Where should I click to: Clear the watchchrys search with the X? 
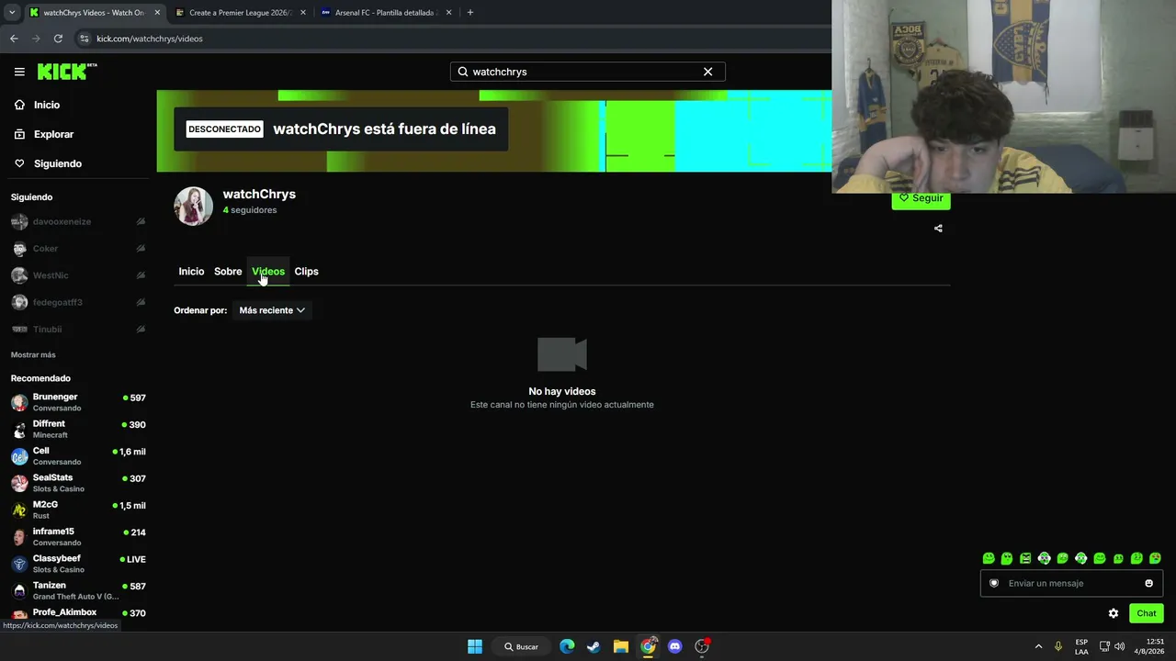707,72
